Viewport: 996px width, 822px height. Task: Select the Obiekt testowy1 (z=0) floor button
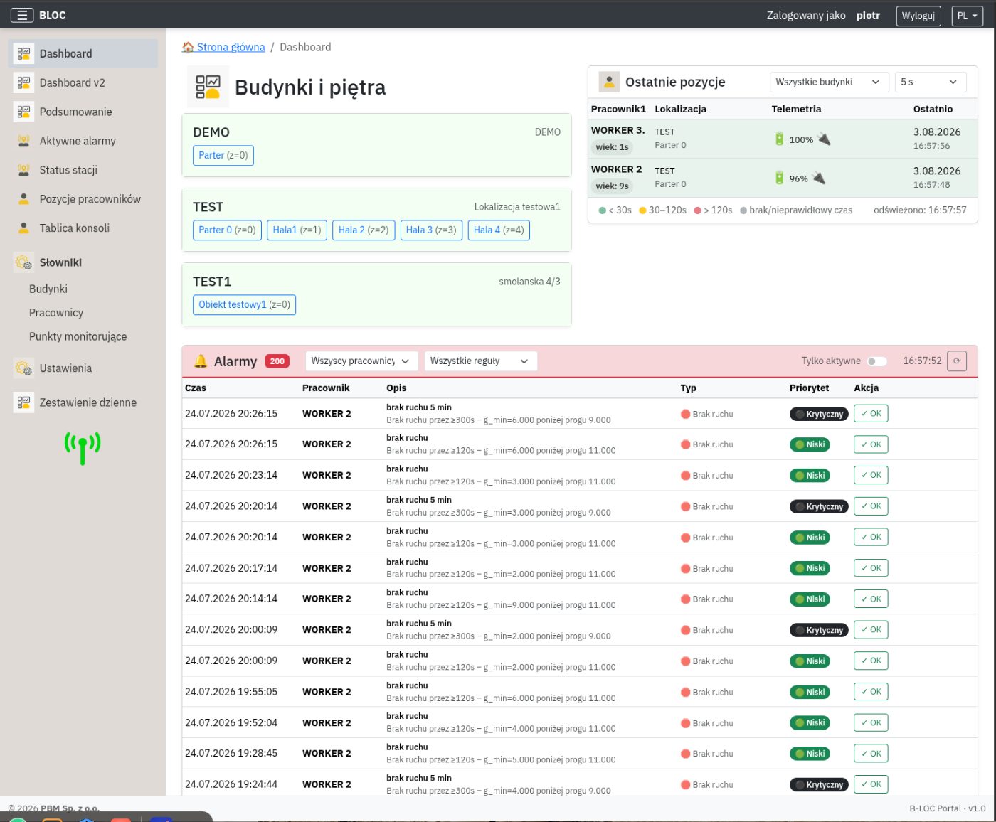coord(244,305)
